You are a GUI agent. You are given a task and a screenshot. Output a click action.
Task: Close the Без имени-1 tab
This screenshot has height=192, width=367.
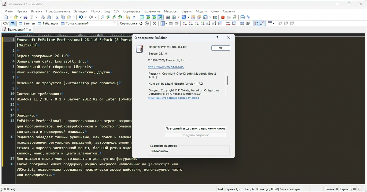[x=30, y=30]
